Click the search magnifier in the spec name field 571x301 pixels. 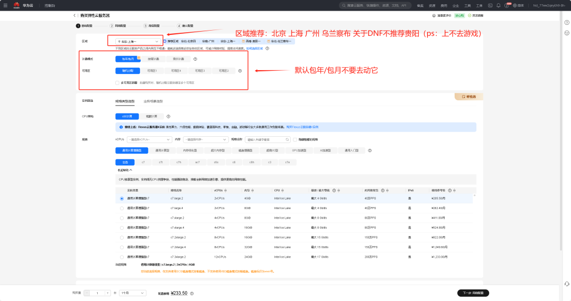click(287, 139)
